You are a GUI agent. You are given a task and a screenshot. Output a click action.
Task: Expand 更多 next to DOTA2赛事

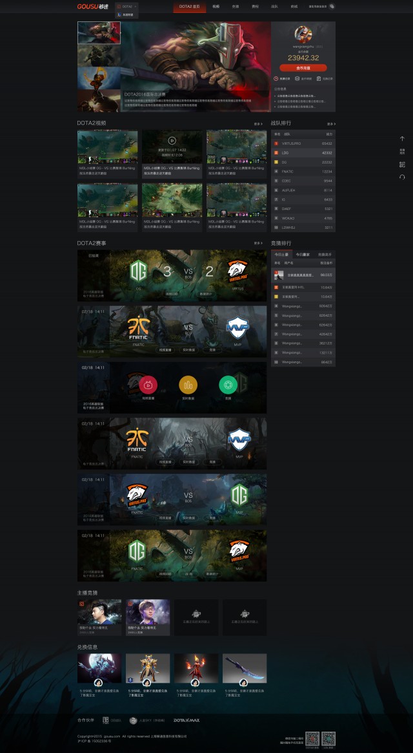pyautogui.click(x=258, y=243)
